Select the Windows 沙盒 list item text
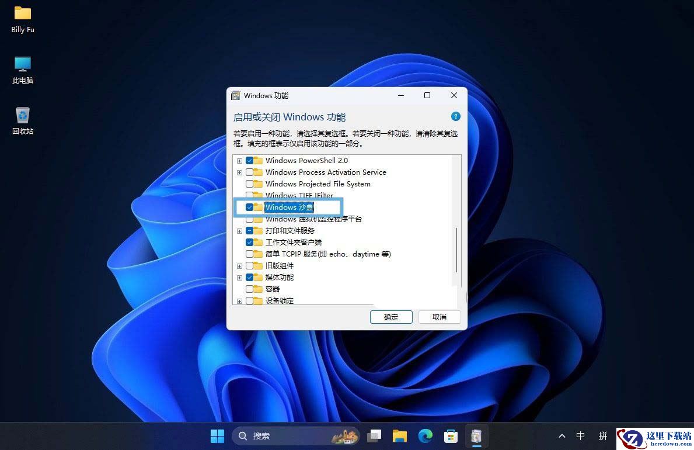The image size is (694, 450). (x=290, y=207)
